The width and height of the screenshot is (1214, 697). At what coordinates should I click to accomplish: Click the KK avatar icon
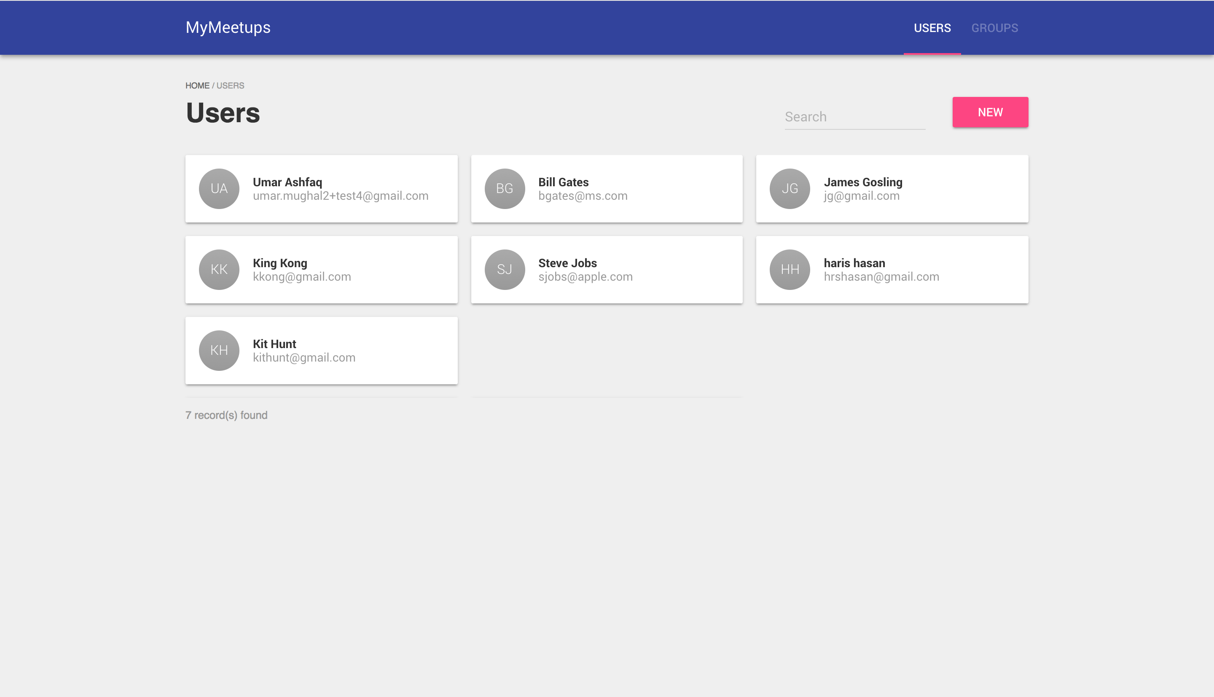tap(219, 270)
